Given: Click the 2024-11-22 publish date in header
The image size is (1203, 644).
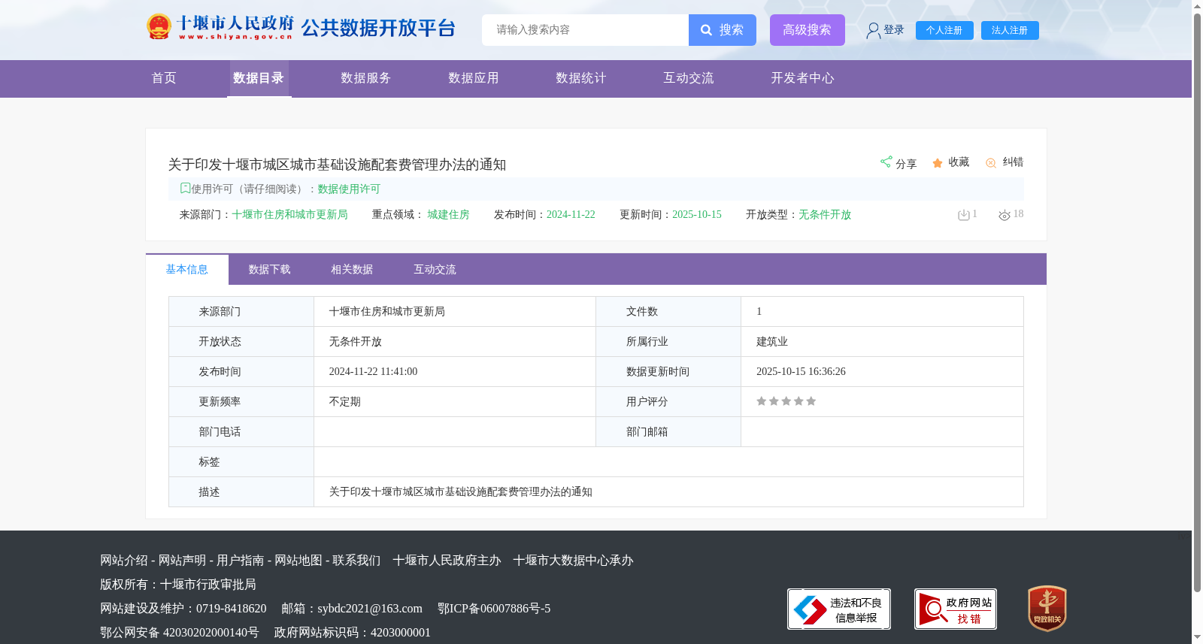Looking at the screenshot, I should [x=571, y=215].
